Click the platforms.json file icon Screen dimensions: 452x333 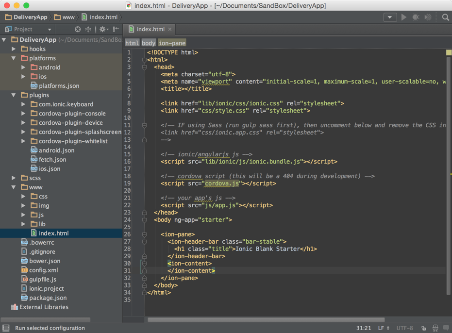click(34, 85)
